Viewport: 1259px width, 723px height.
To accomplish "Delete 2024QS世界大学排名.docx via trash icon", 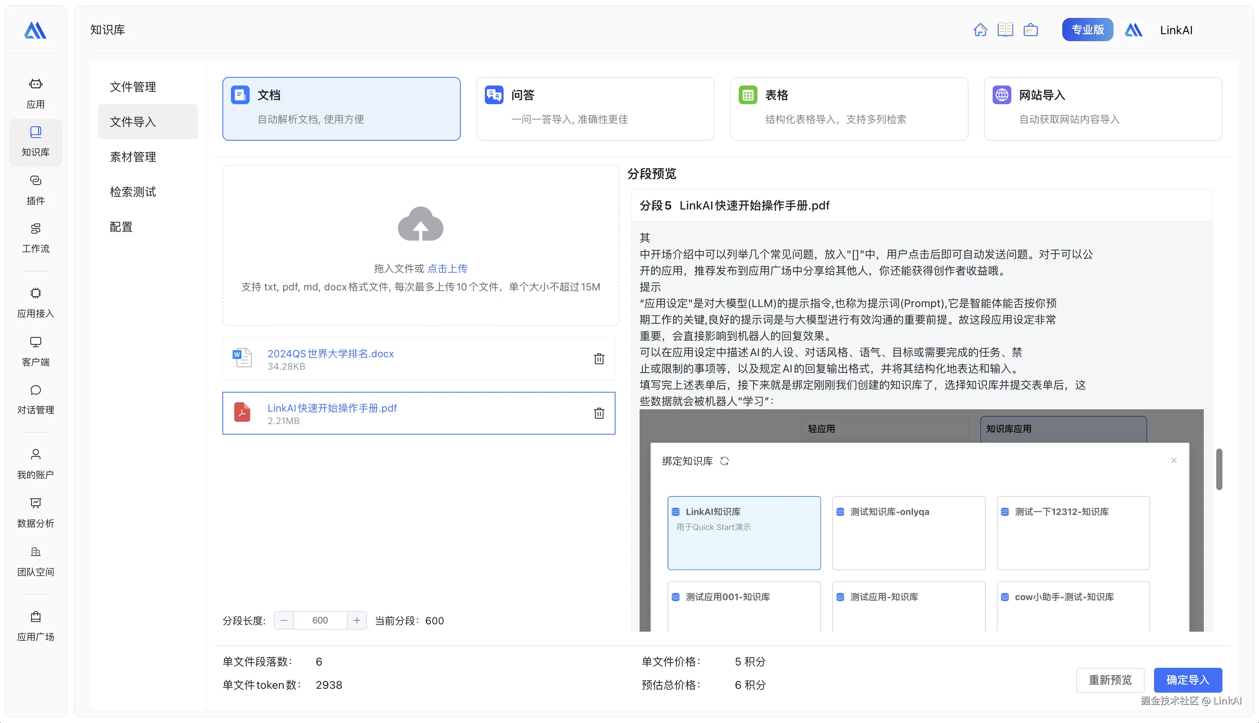I will coord(599,358).
